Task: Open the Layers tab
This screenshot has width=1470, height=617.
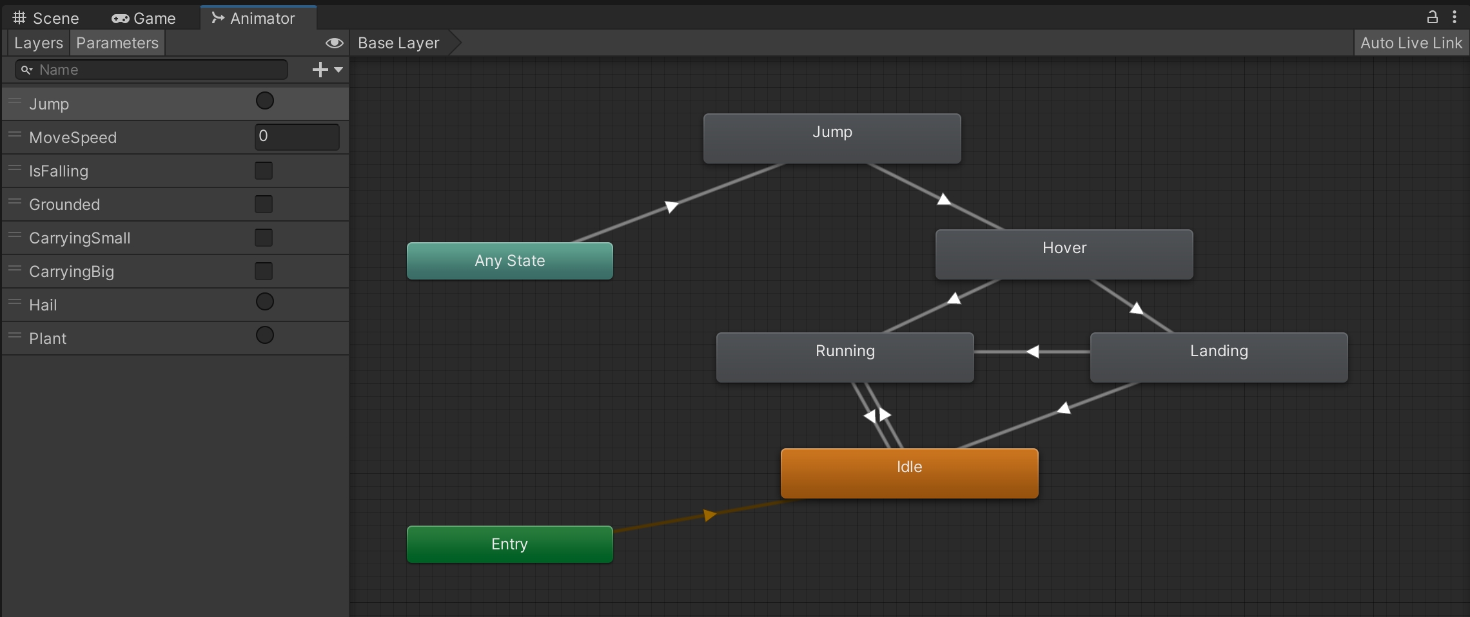Action: 38,43
